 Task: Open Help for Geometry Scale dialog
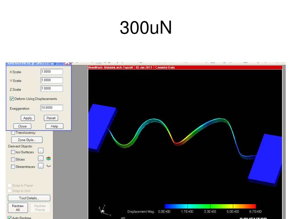point(54,126)
